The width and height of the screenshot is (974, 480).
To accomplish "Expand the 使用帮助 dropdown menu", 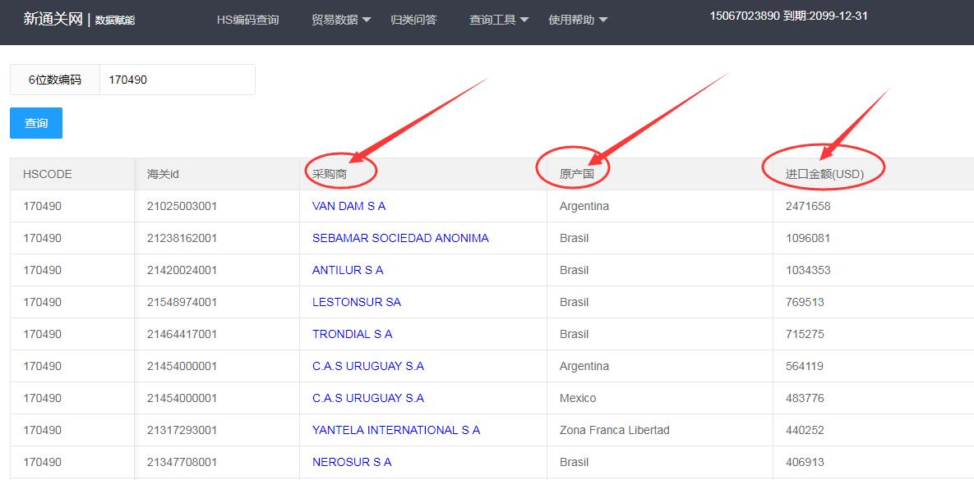I will (578, 20).
